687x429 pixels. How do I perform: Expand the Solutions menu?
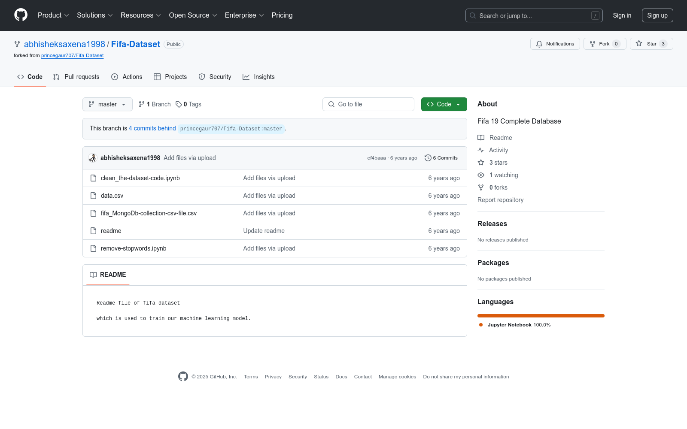[95, 15]
